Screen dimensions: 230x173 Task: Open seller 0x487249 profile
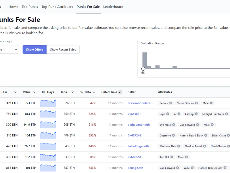tap(135, 135)
